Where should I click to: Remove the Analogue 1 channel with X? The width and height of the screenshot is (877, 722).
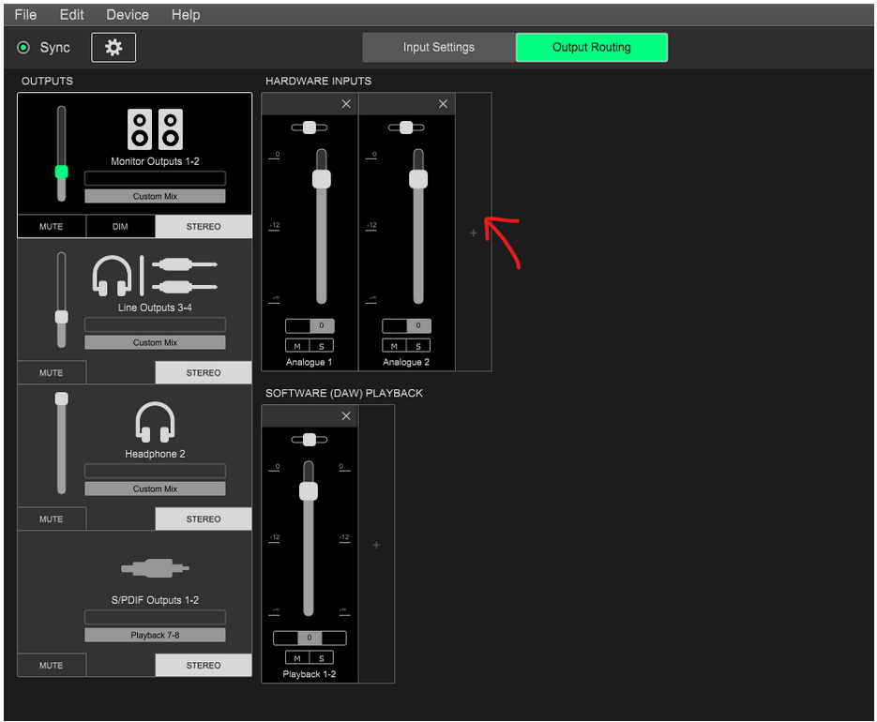pyautogui.click(x=346, y=104)
